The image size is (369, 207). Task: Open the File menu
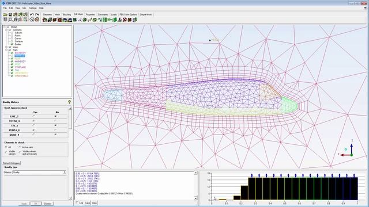pos(5,8)
